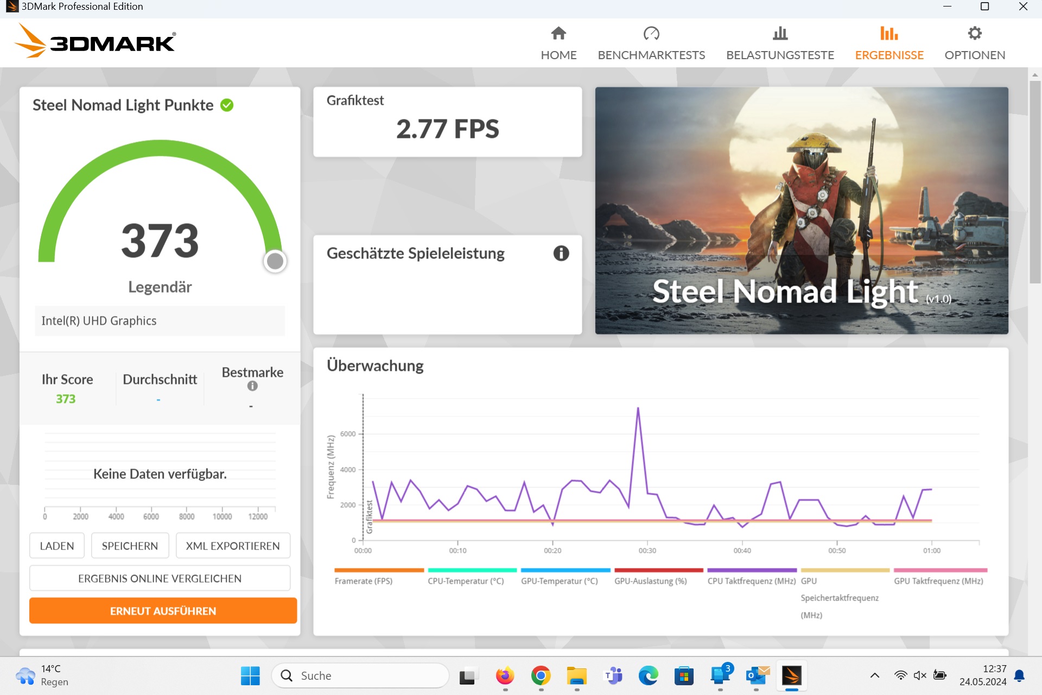Open the Home navigation icon
1042x695 pixels.
click(558, 34)
